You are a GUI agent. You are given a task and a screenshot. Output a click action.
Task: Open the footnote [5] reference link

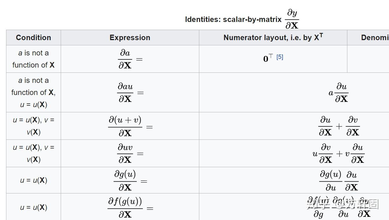280,57
